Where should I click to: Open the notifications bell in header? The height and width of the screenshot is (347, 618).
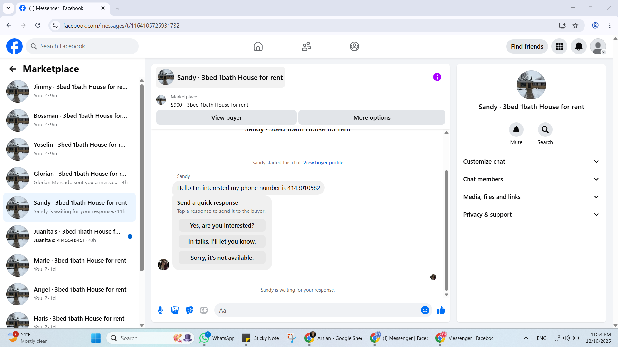[x=578, y=46]
